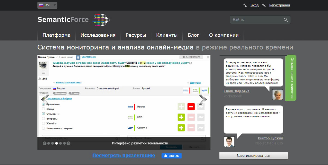The width and height of the screenshot is (328, 165).
Task: Click the Facebook Like 3K button
Action: [x=172, y=156]
